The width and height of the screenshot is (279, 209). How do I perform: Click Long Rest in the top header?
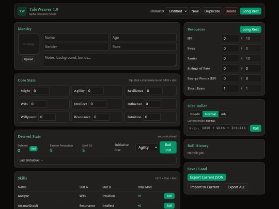(251, 11)
